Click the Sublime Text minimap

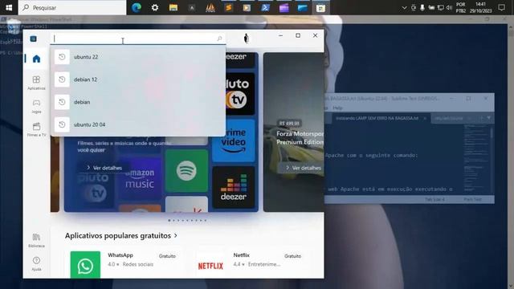click(x=476, y=159)
